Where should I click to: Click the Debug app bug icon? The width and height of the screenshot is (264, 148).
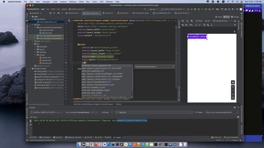click(199, 9)
